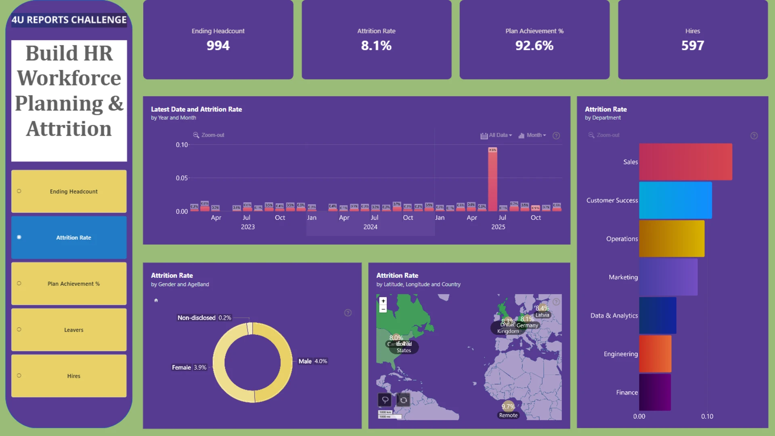Click the 2023 year label on timeline axis

click(248, 227)
